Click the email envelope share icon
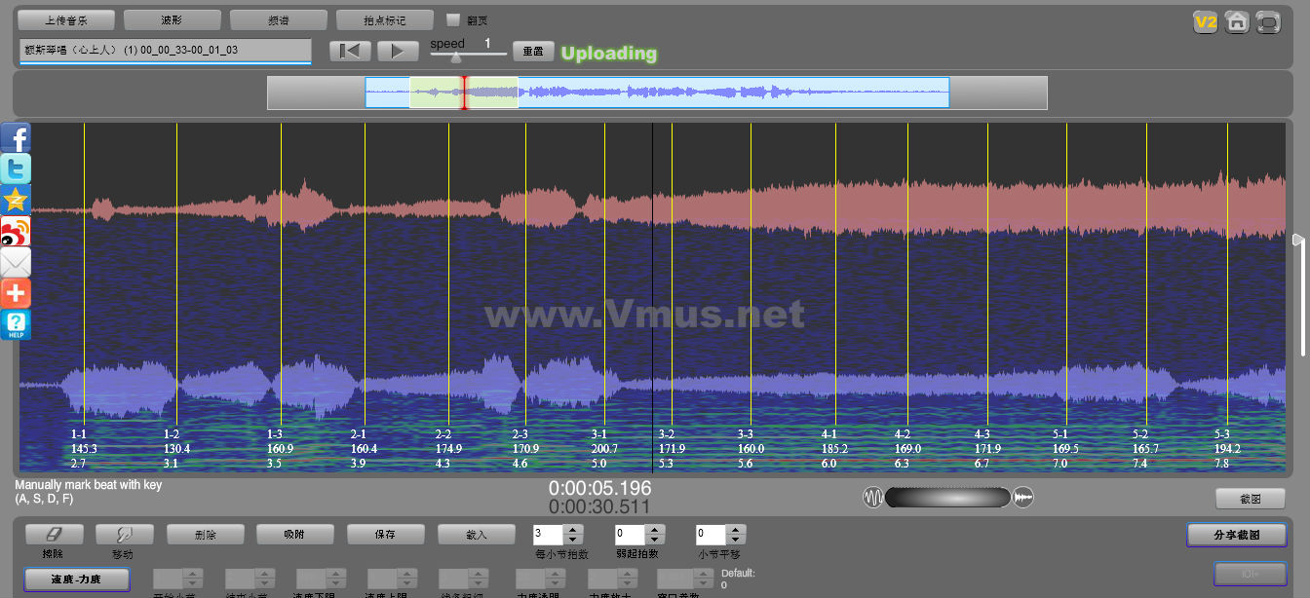 pyautogui.click(x=16, y=262)
